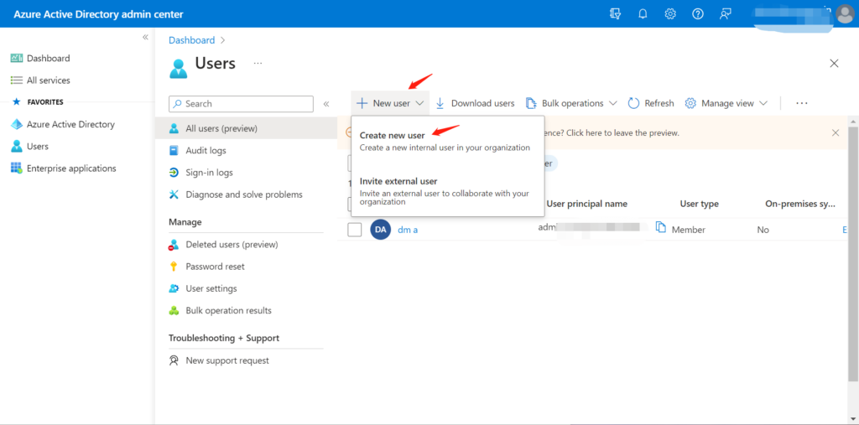859x425 pixels.
Task: Click the Troubleshooting + Support heading
Action: tap(223, 338)
